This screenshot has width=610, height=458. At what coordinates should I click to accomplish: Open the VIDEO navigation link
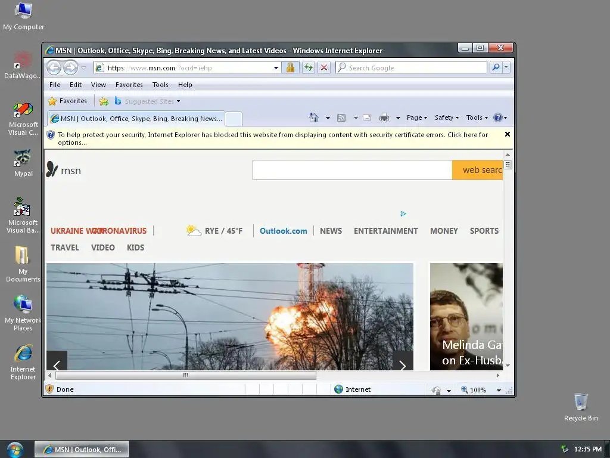102,247
